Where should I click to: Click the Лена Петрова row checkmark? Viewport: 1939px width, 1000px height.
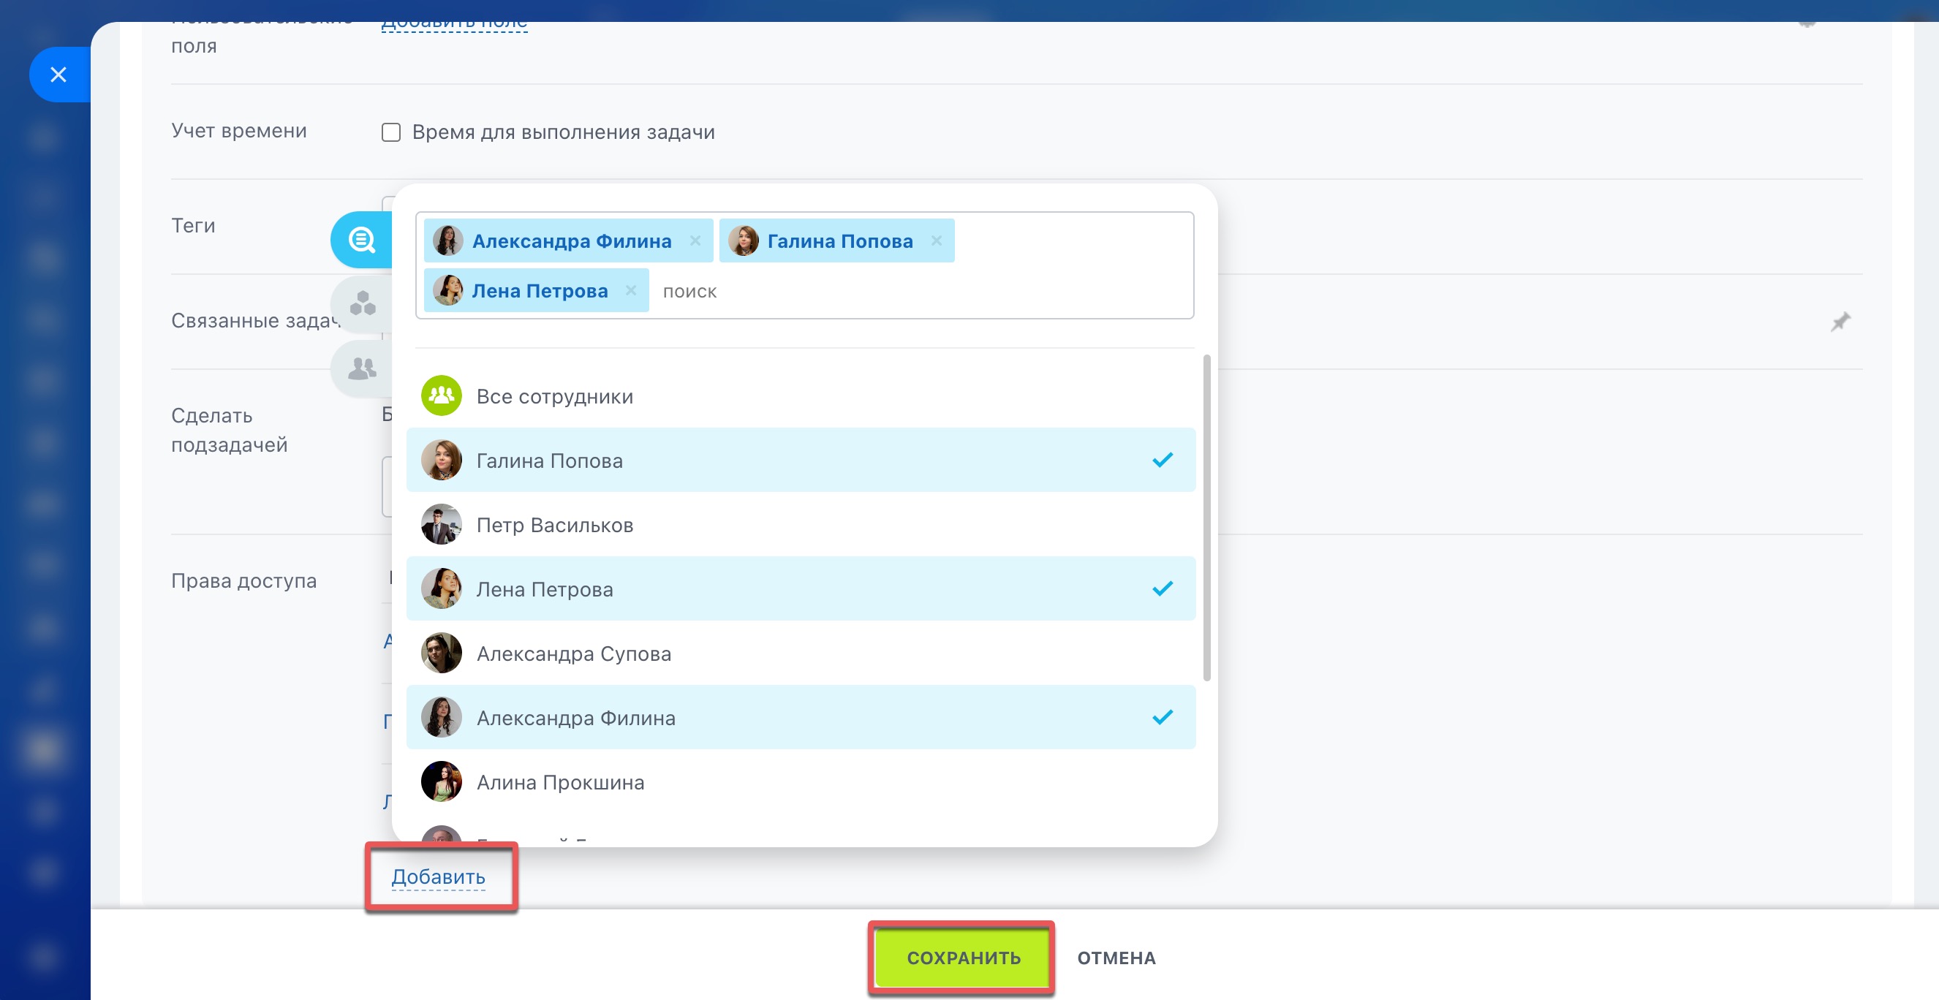pyautogui.click(x=1163, y=588)
